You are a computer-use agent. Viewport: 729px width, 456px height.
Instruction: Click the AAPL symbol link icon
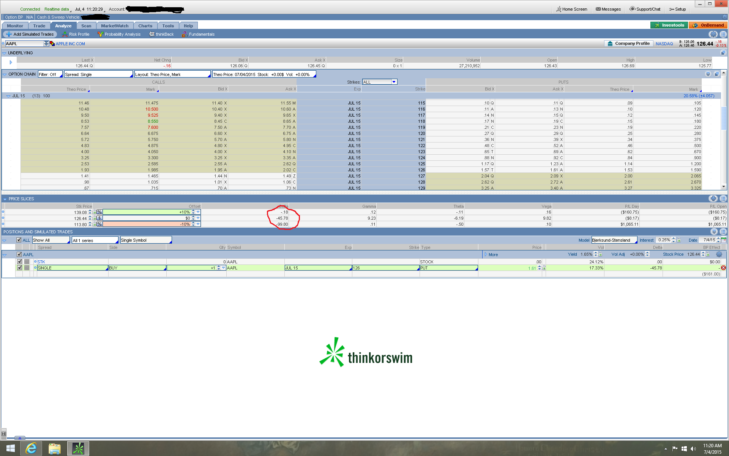pos(52,44)
